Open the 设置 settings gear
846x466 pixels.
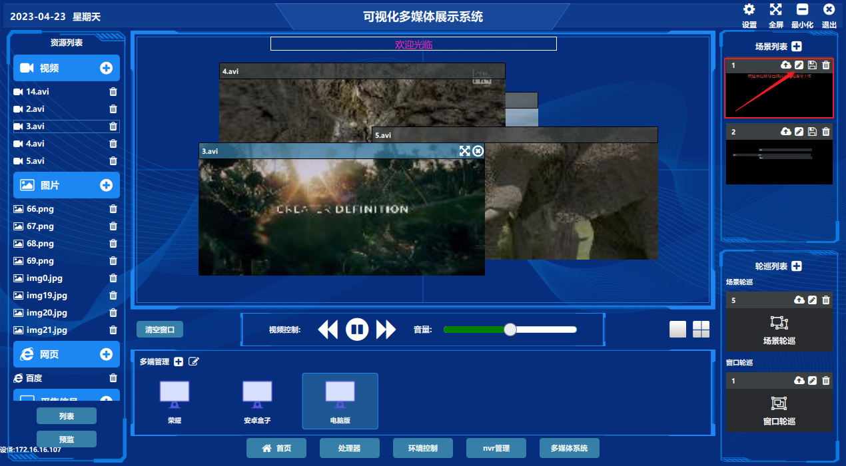[749, 9]
